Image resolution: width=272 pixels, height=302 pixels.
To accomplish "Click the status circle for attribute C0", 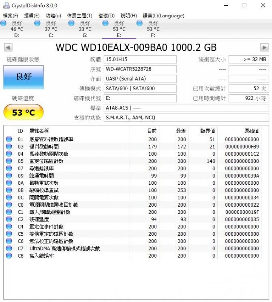I will [9, 205].
